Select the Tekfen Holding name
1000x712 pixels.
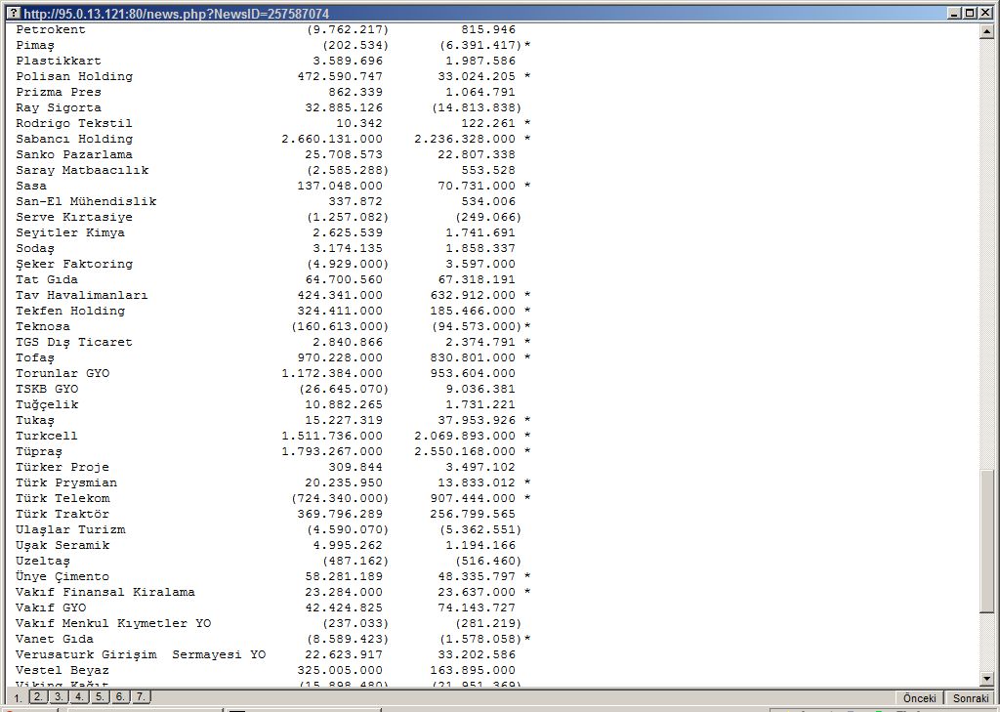coord(70,311)
